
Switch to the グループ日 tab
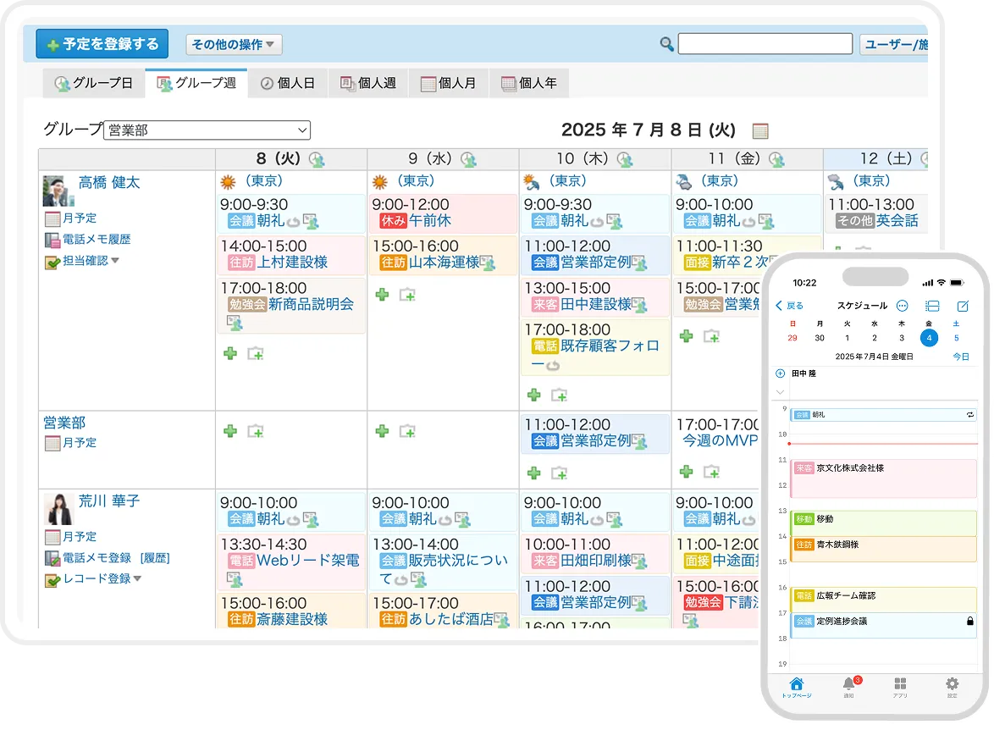[94, 83]
